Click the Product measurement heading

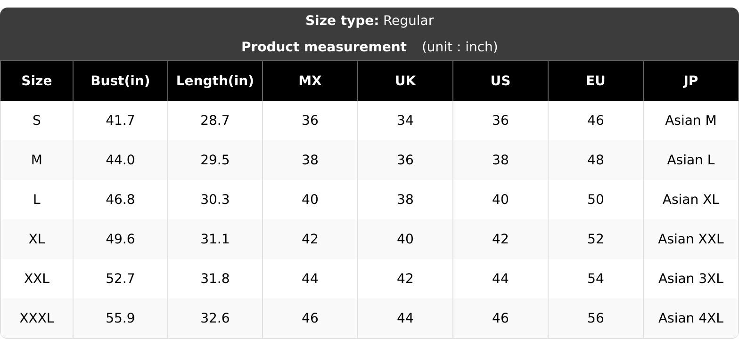pyautogui.click(x=324, y=47)
